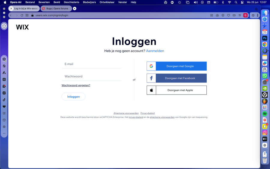Screen dimensions: 270x169
Task: Open the Wi-Fi menu bar status
Action: pos(229,2)
